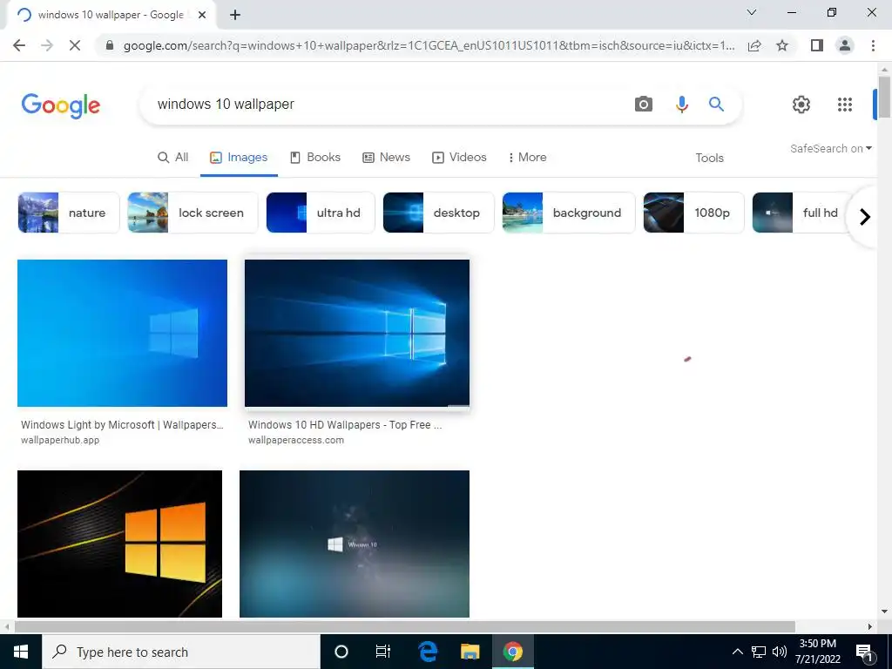892x669 pixels.
Task: Share this page from address bar
Action: click(754, 45)
